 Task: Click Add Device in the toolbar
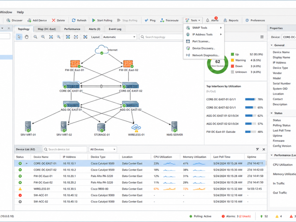(37, 20)
